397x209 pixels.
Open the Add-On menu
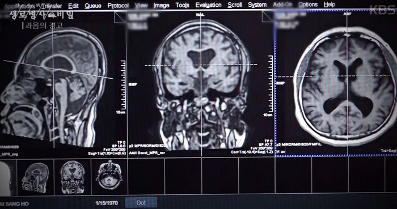[282, 5]
